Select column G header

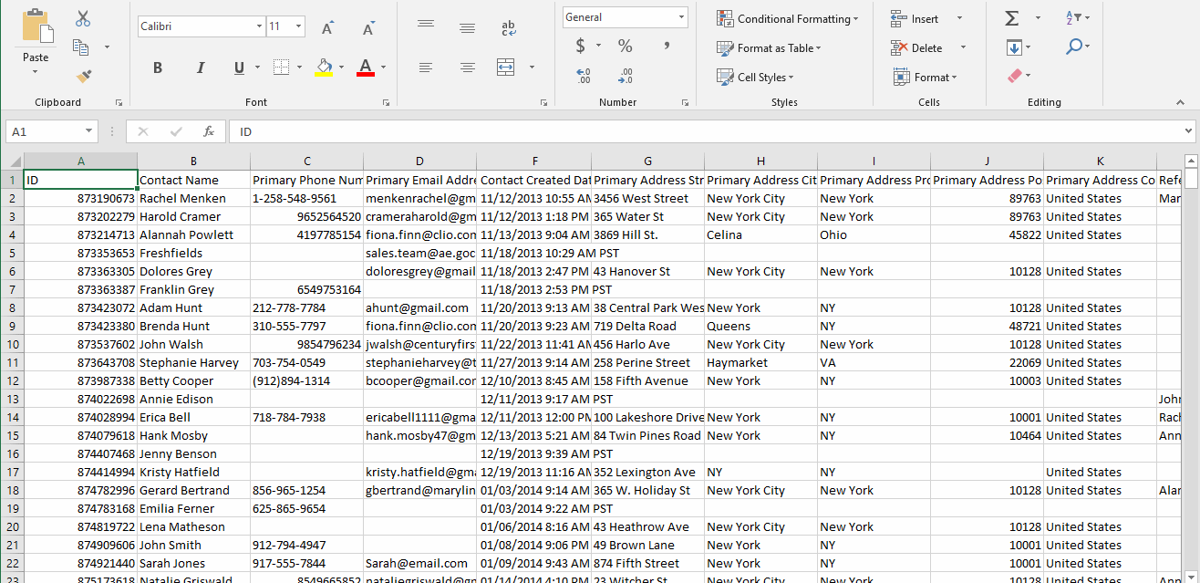click(x=647, y=161)
